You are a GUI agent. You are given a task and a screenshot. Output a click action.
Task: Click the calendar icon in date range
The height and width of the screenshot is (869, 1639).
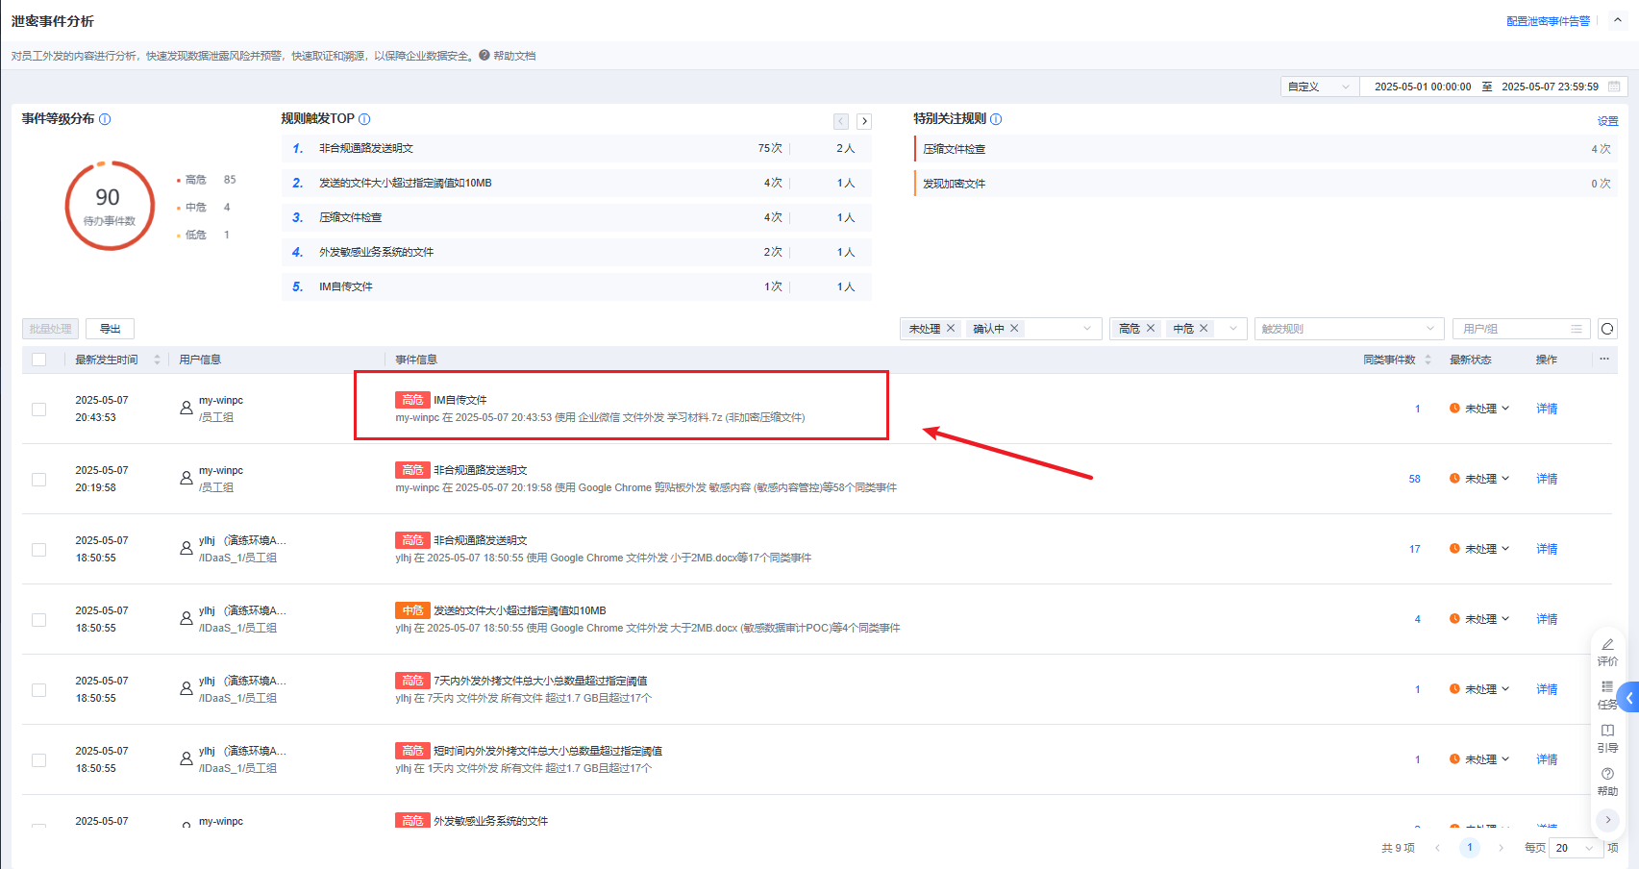[x=1614, y=87]
